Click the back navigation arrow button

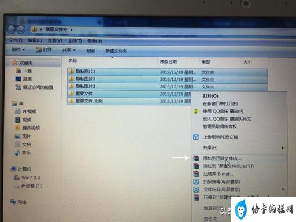[12, 29]
